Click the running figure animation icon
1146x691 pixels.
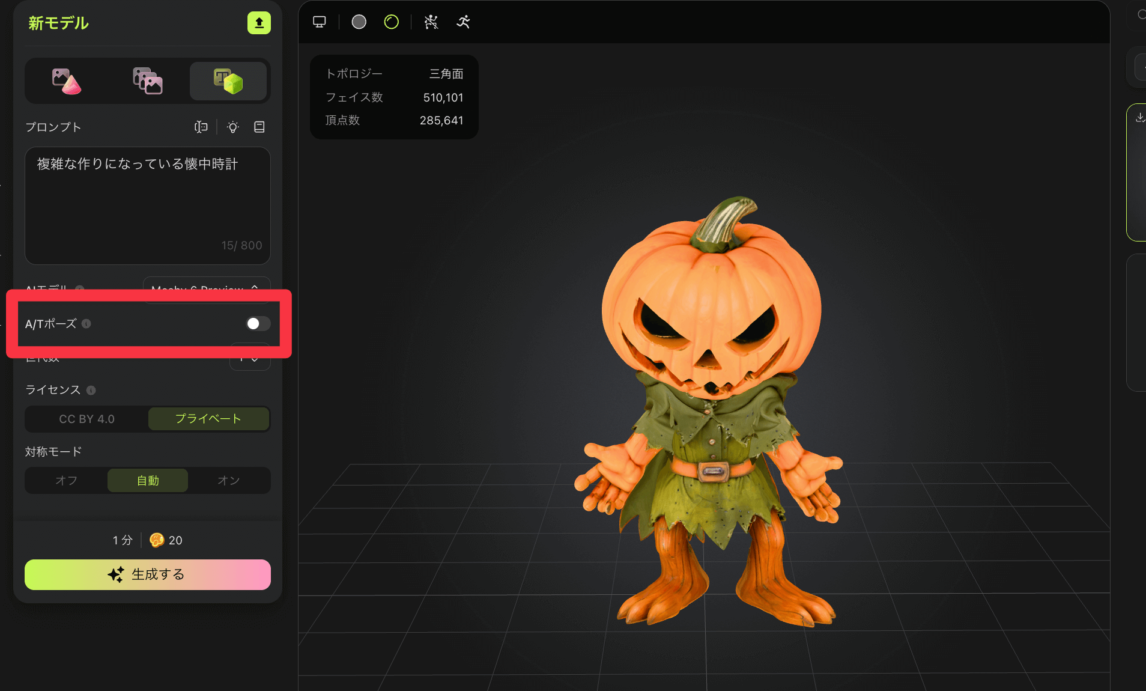463,22
